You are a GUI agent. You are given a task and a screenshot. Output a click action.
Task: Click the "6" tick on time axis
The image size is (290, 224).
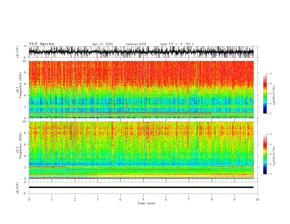click(166, 199)
